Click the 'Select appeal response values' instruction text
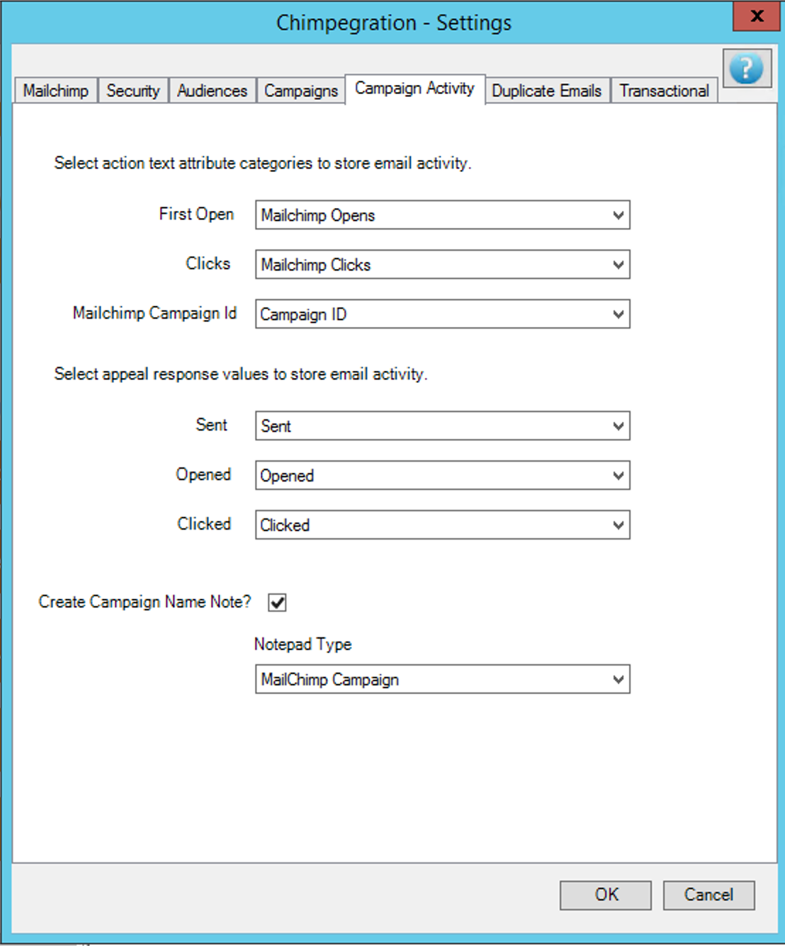This screenshot has height=946, width=785. coord(241,374)
